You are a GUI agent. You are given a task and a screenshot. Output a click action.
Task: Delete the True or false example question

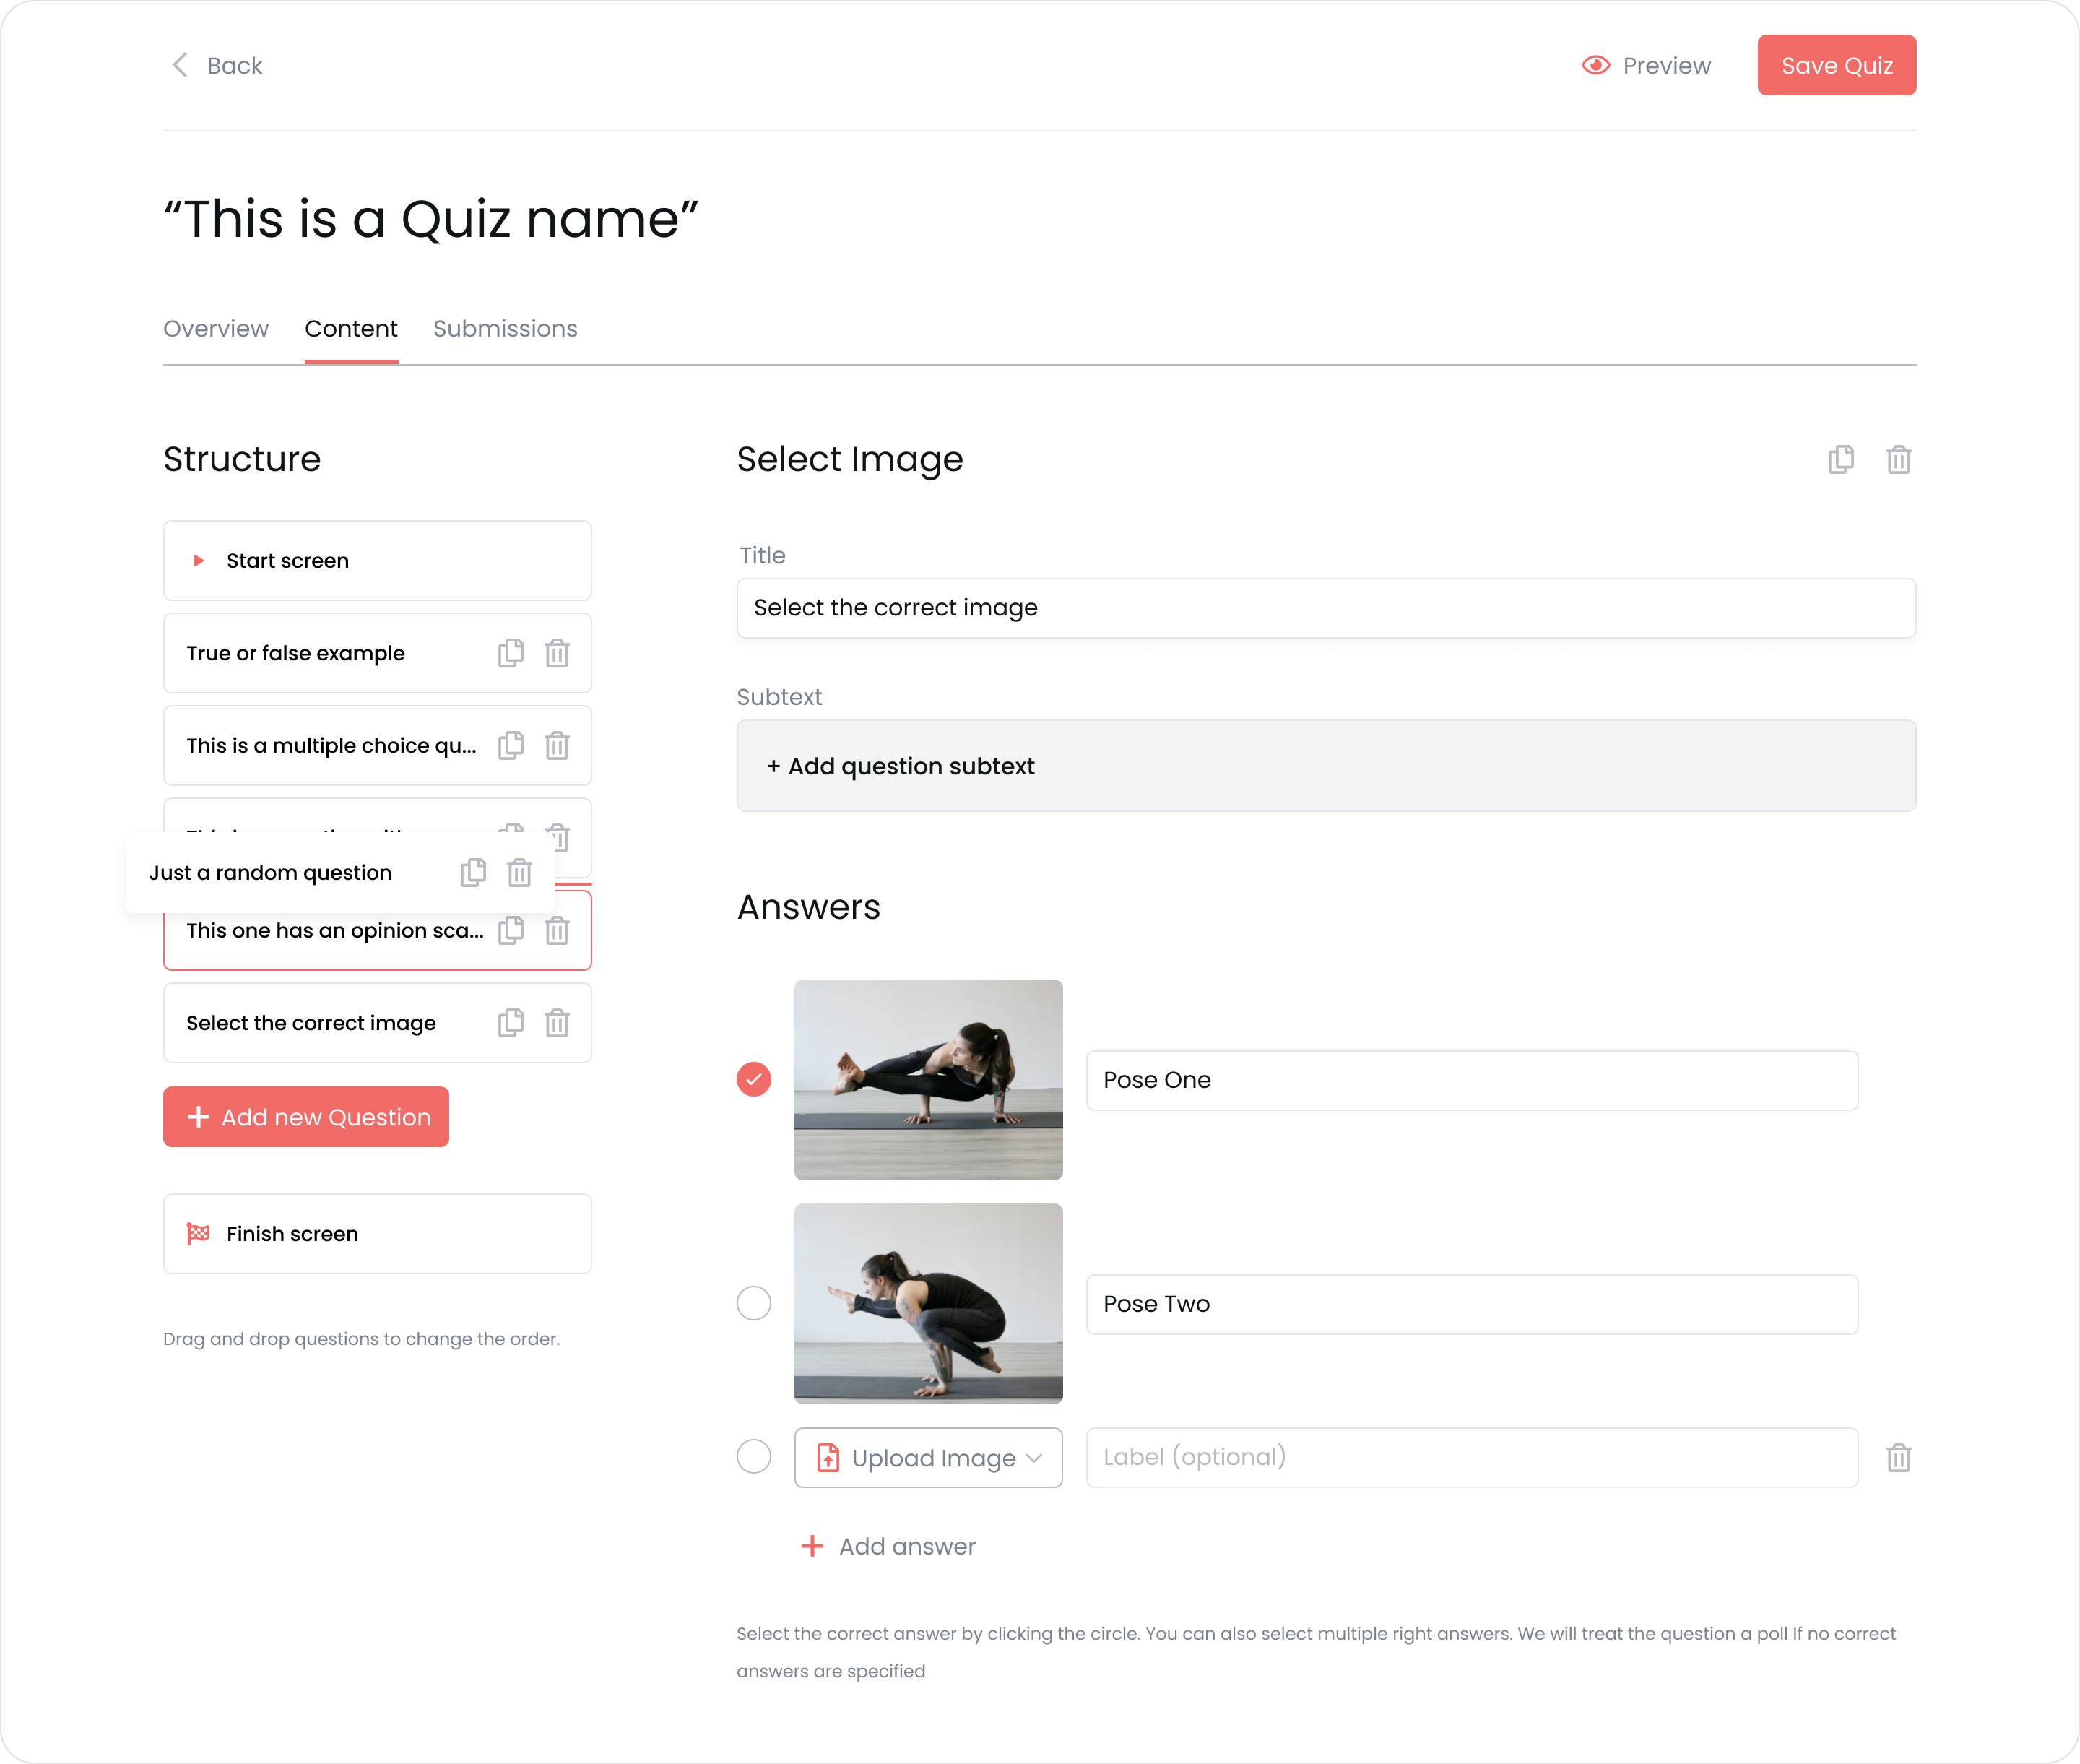tap(557, 653)
